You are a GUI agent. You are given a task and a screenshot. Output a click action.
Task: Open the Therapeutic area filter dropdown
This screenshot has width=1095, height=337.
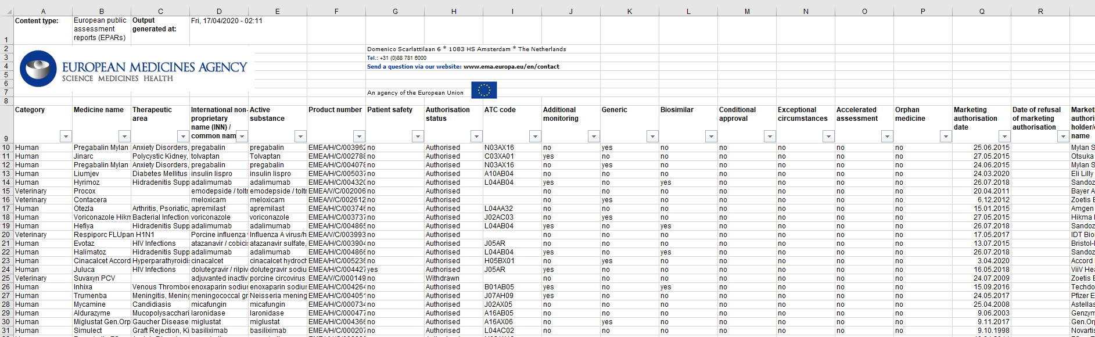pos(183,137)
